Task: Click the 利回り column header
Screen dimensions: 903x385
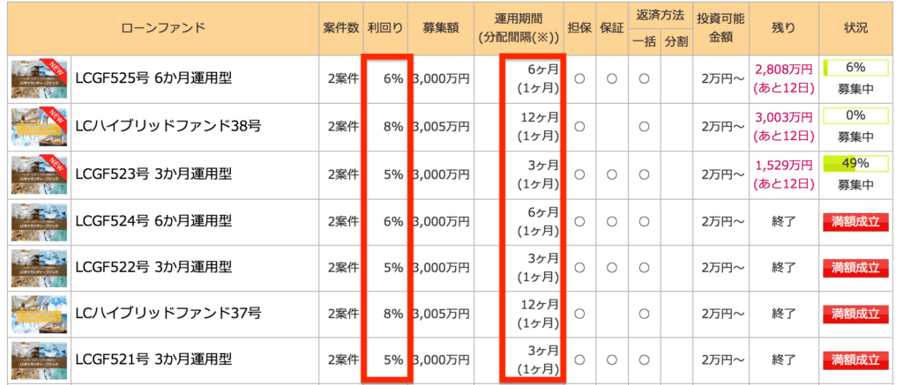Action: (x=386, y=27)
